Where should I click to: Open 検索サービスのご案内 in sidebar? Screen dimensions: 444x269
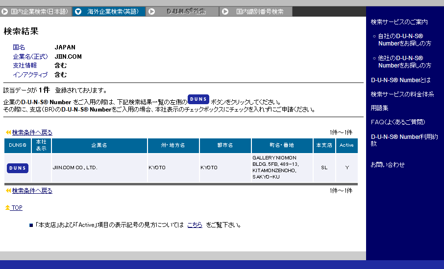tap(399, 22)
